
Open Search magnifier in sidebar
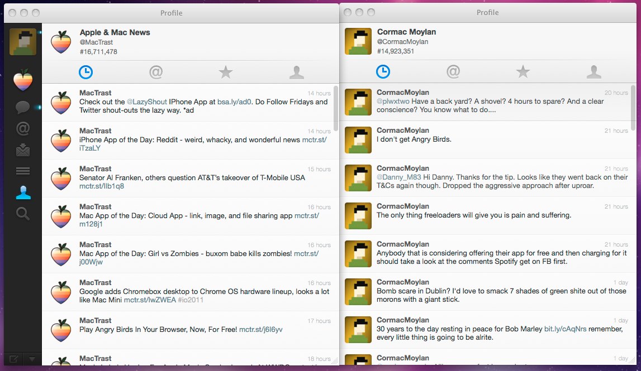22,214
